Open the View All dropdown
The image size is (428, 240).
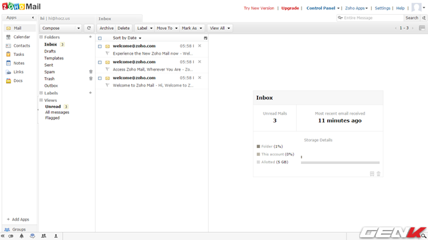[x=220, y=28]
